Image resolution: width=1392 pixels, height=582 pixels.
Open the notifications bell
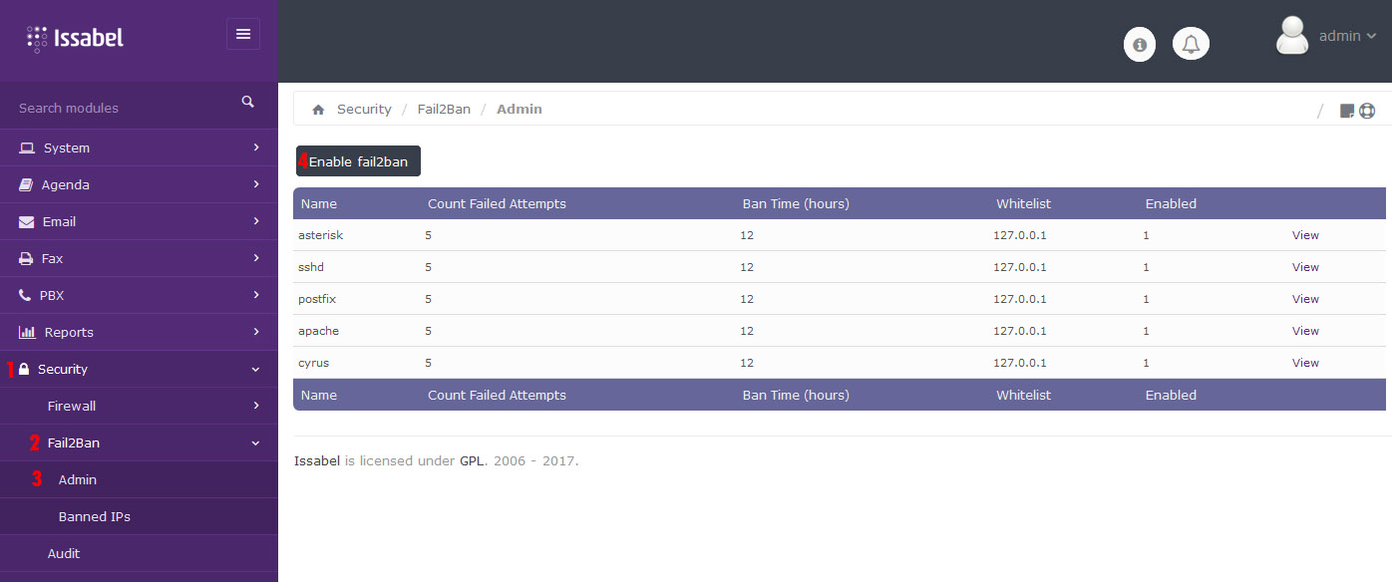(1191, 44)
